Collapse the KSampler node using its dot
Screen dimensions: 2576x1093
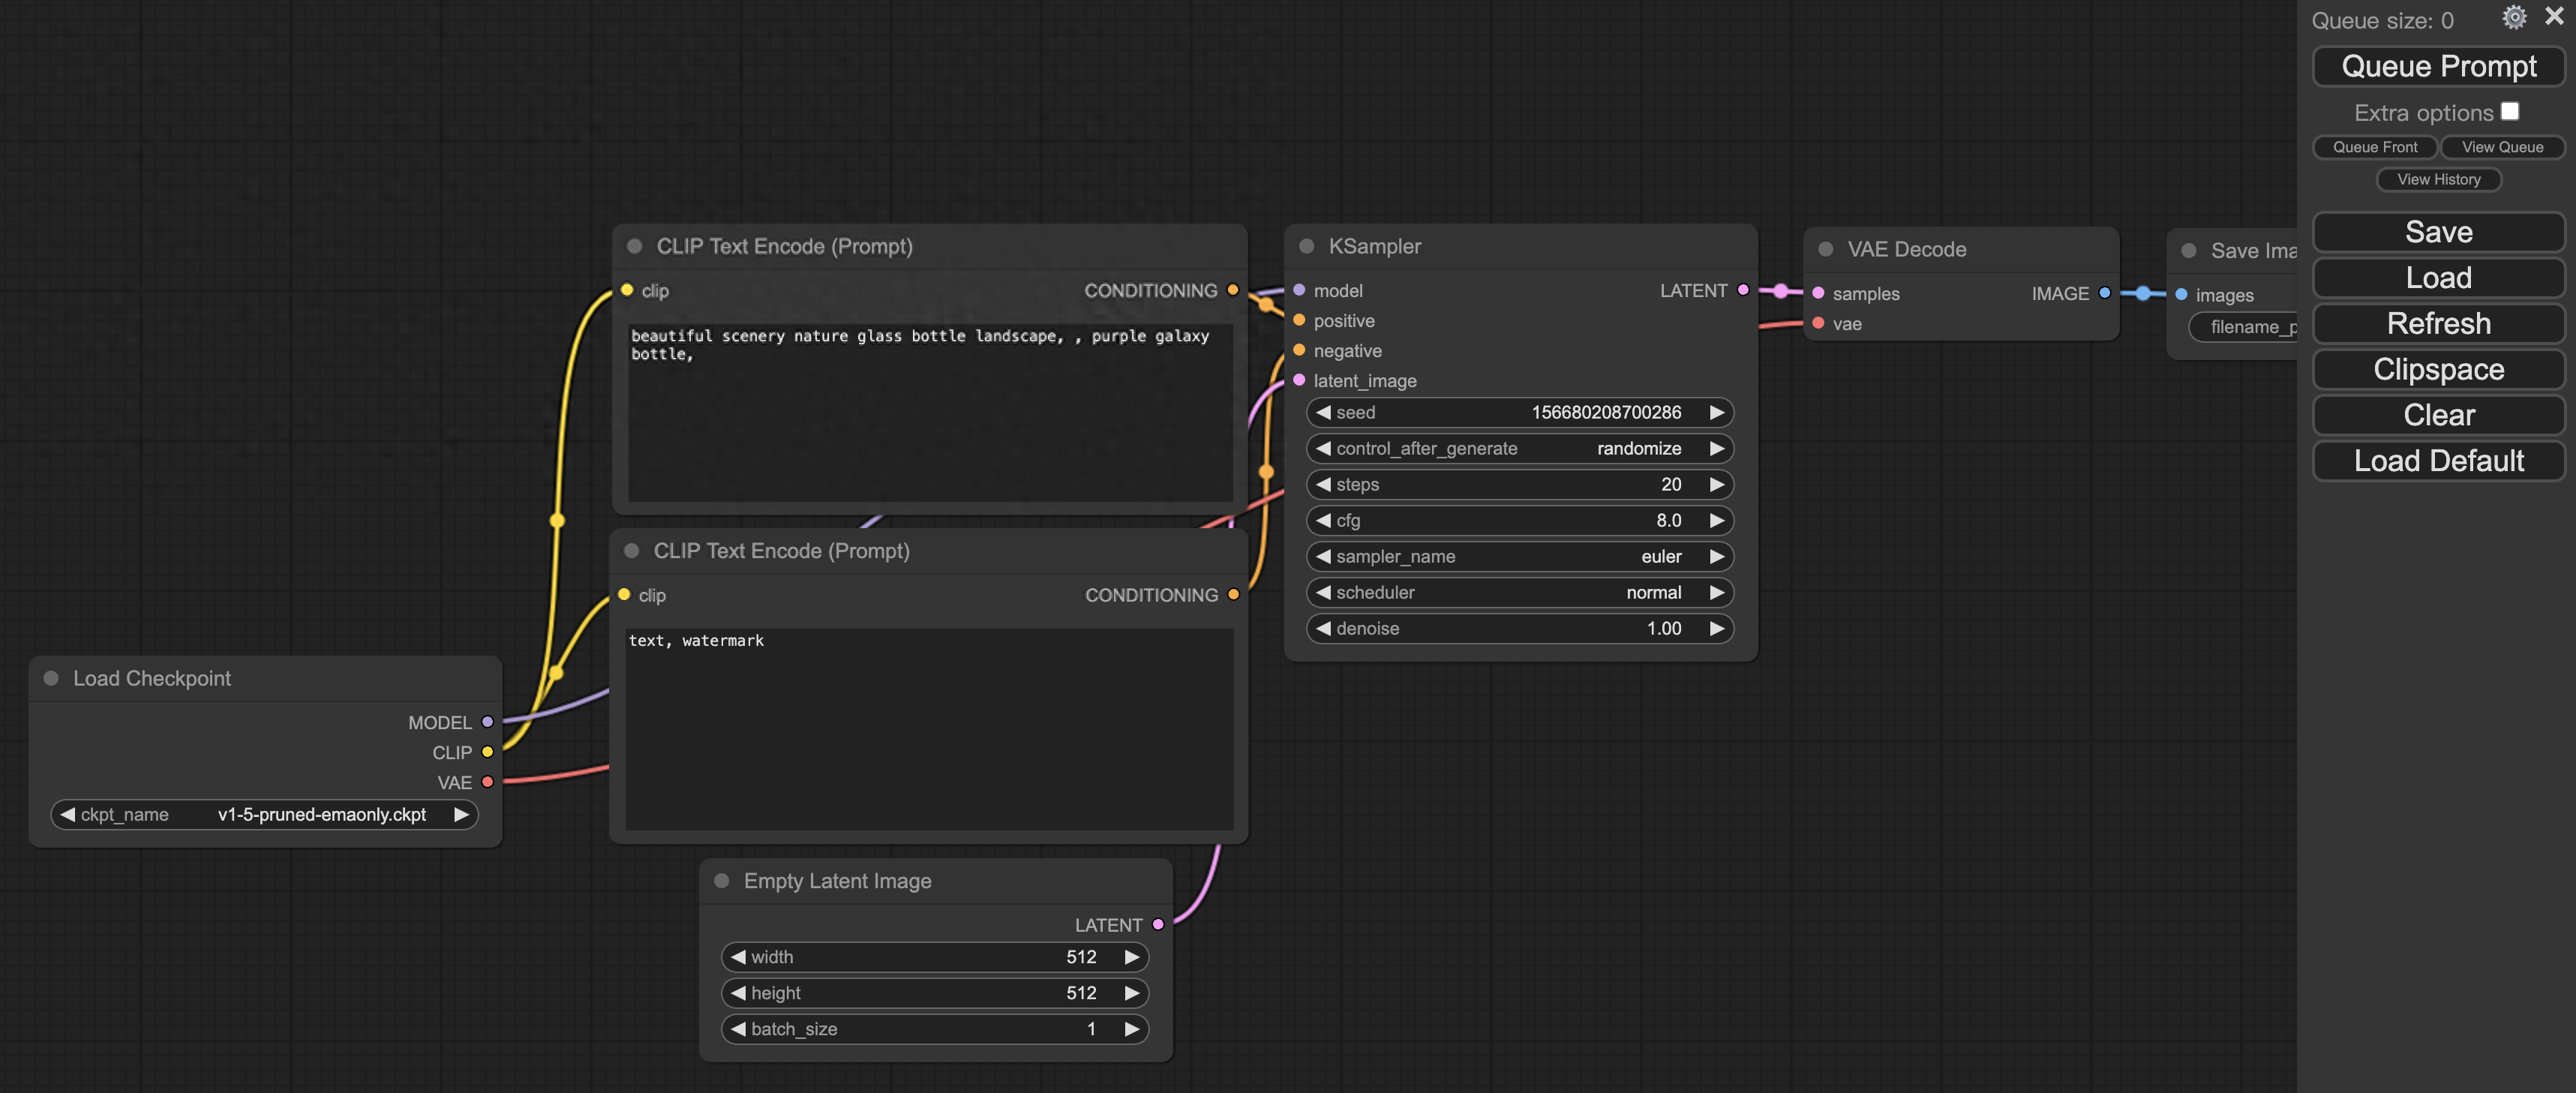coord(1306,246)
